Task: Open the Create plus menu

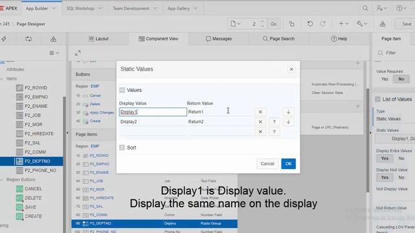Action: 344,24
